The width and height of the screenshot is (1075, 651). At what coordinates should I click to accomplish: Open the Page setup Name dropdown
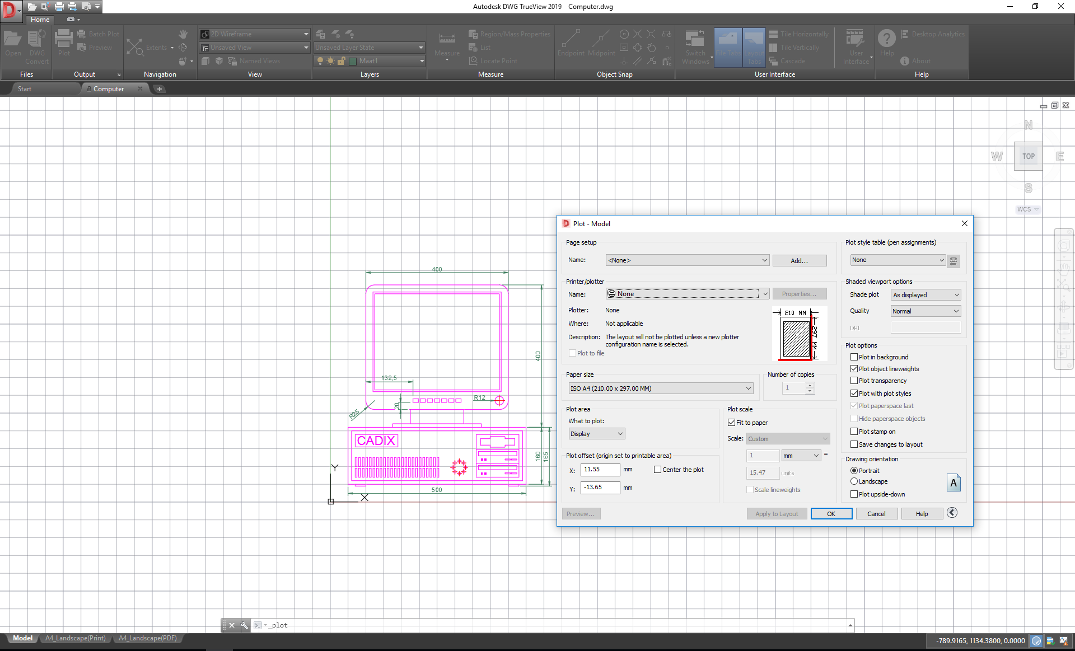point(688,260)
